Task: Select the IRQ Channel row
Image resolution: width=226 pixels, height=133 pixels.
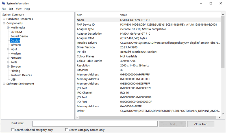Action: [148, 93]
